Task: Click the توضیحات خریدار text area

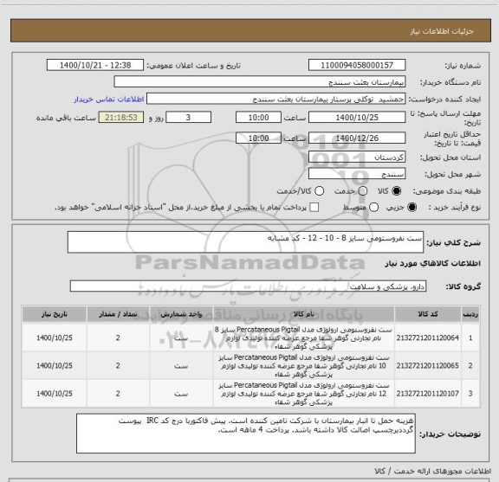Action: tap(246, 434)
